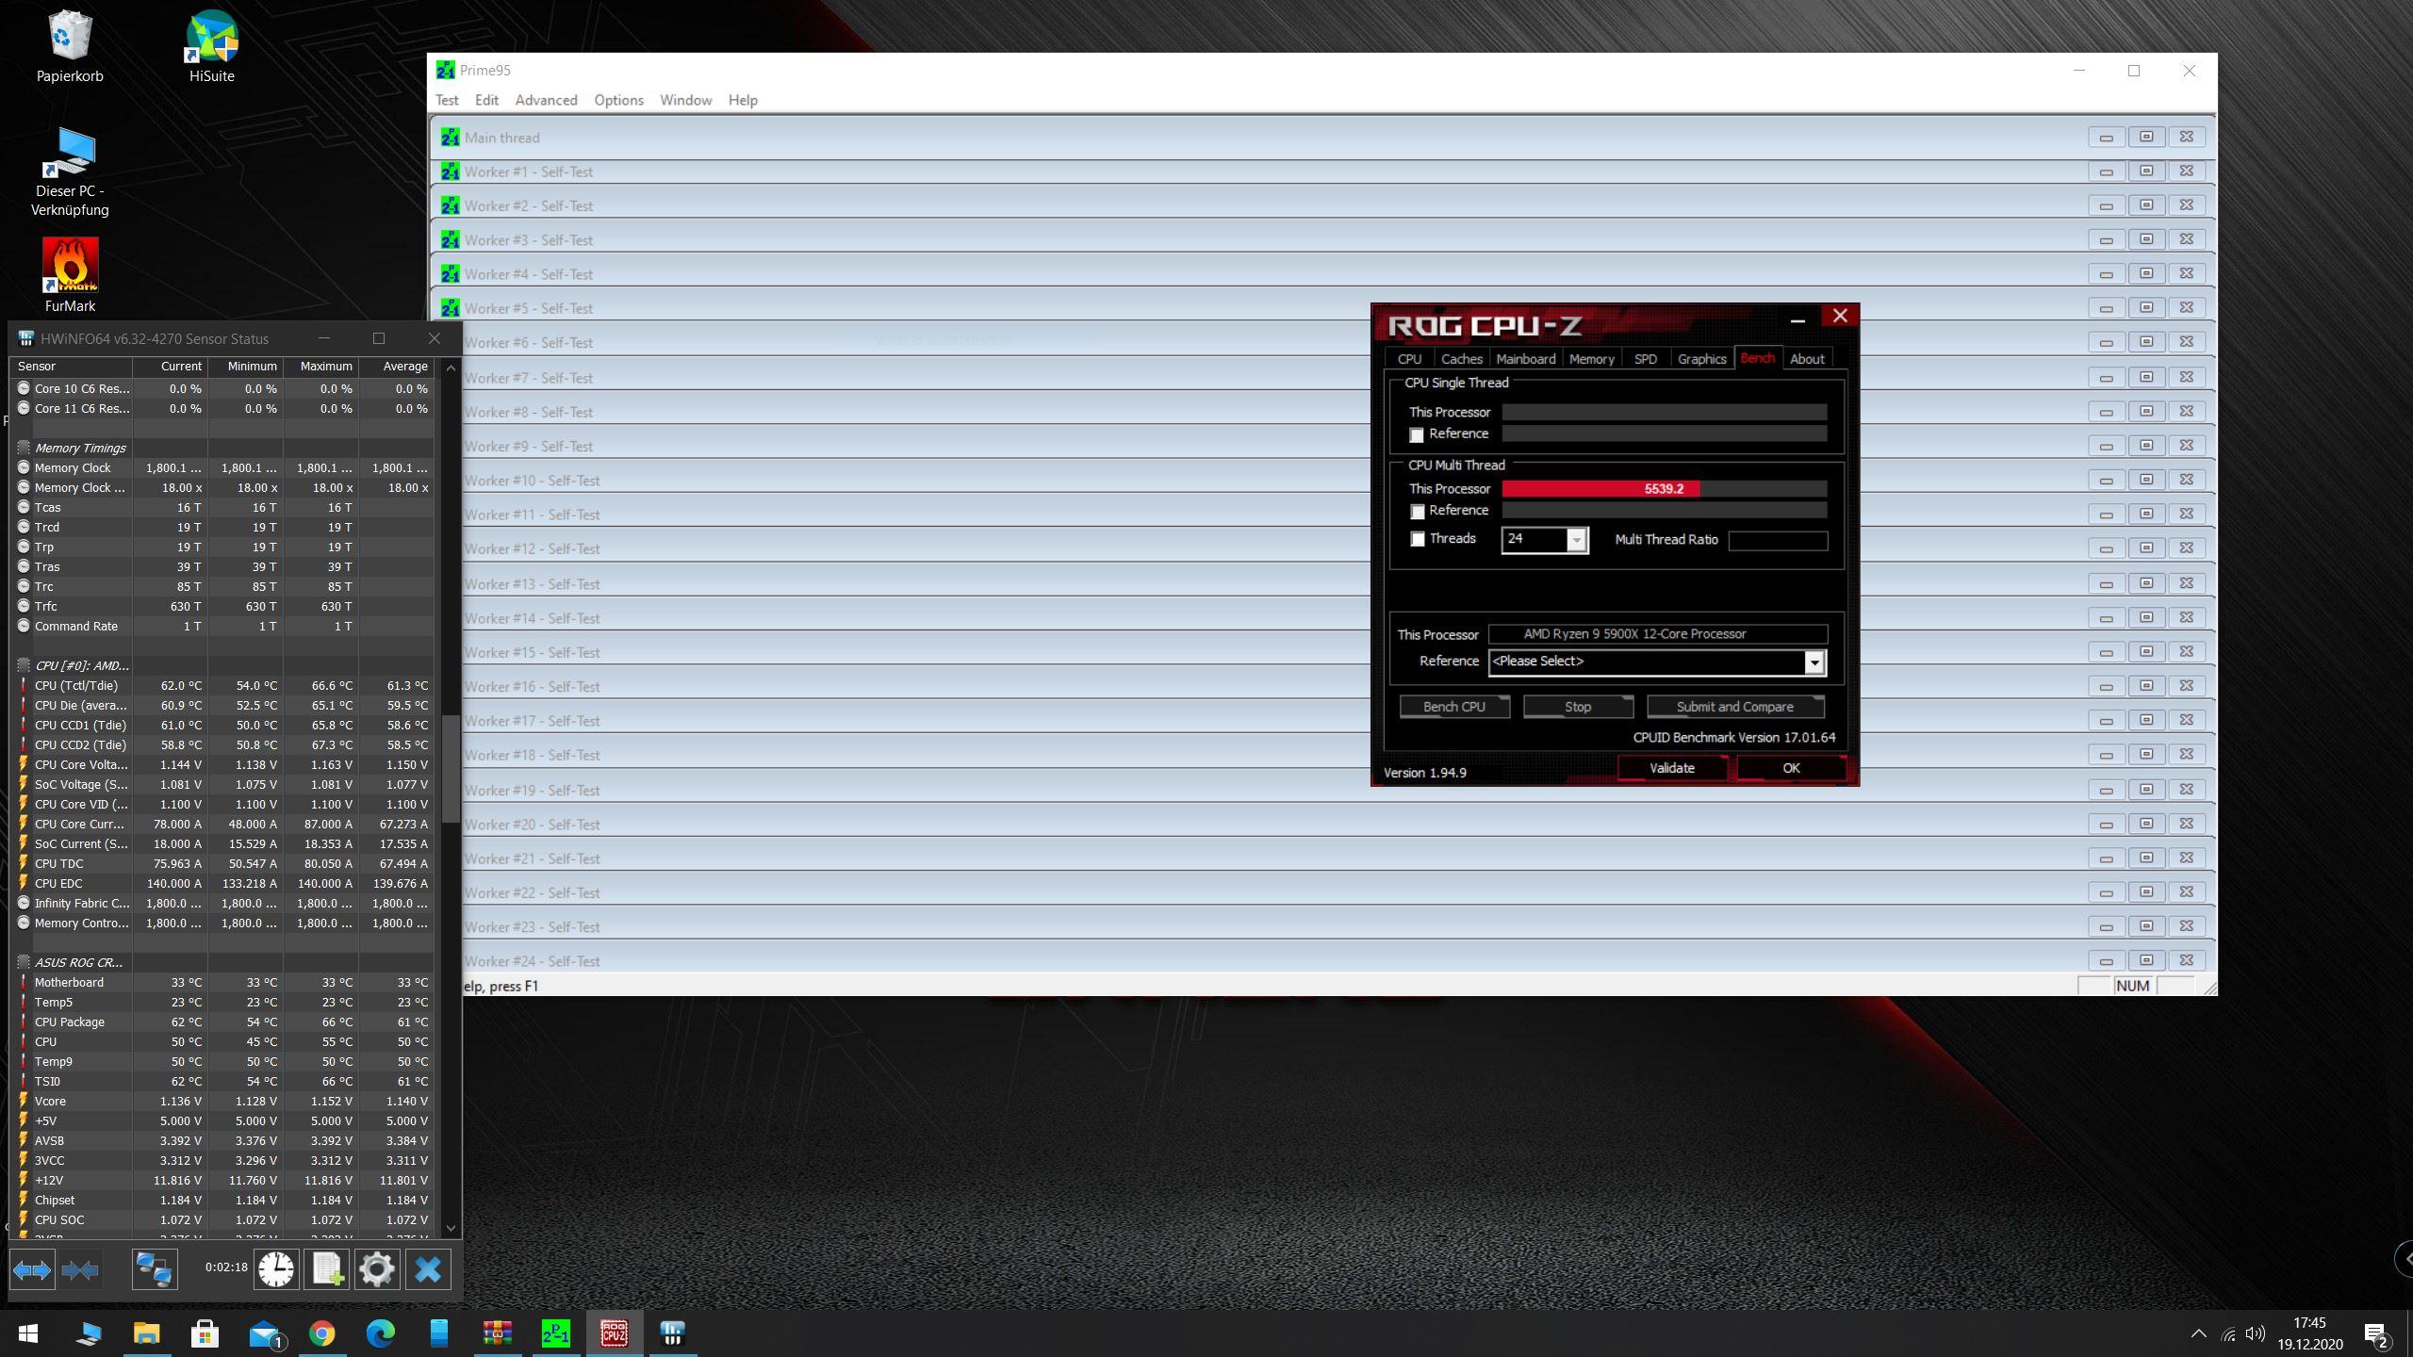Open HWiNFO sensor settings gear icon
Viewport: 2413px width, 1357px height.
[377, 1269]
